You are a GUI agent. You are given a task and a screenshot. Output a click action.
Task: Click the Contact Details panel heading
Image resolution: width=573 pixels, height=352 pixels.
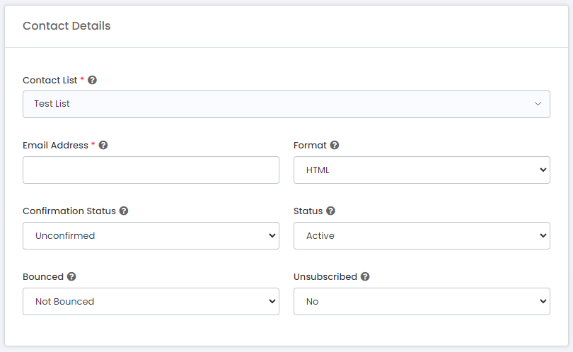[66, 26]
